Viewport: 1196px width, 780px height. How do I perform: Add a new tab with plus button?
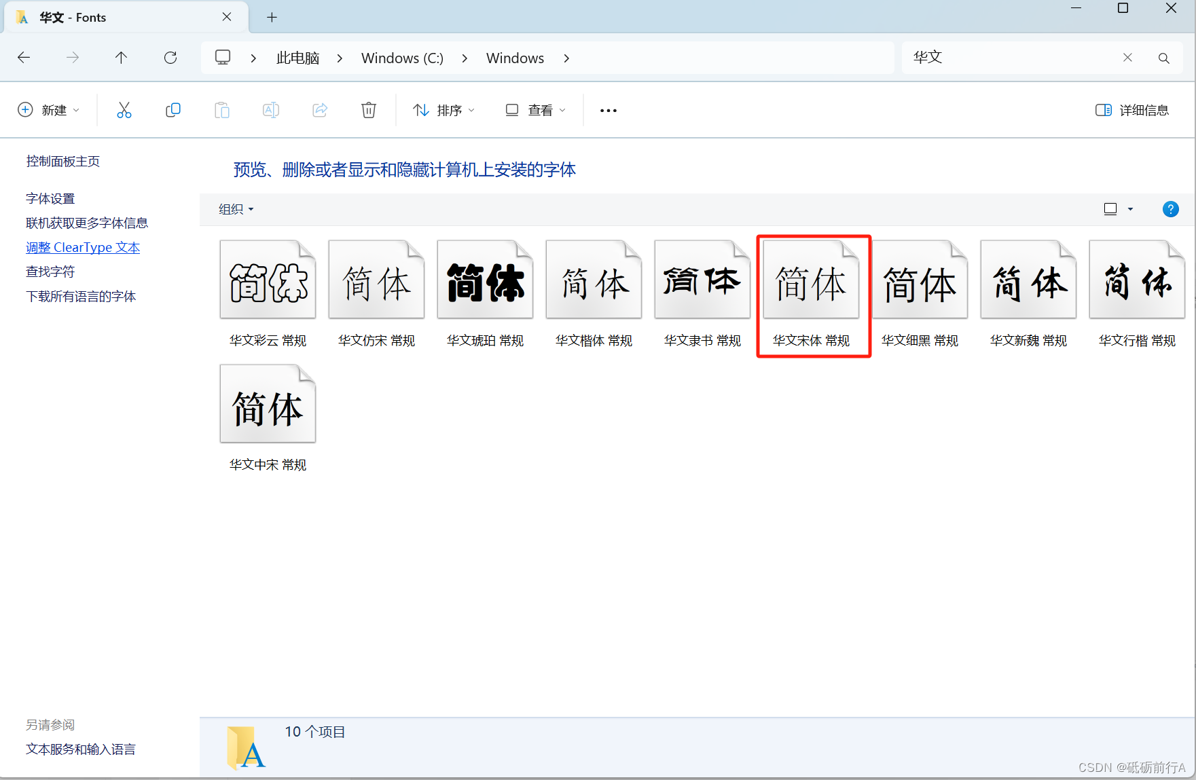272,18
